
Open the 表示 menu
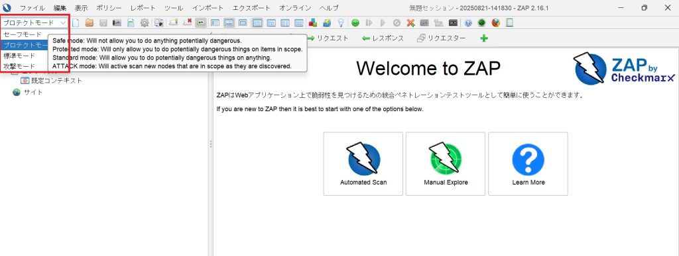click(x=81, y=8)
